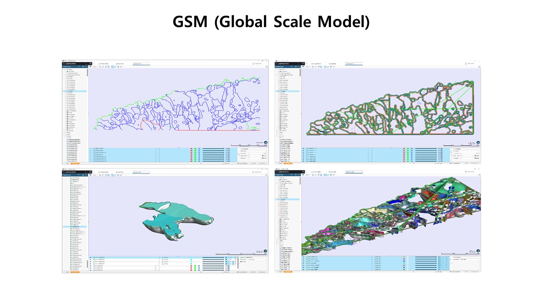Toggle eye icon of first shape-list row, orange-green contour window
Image resolution: width=543 pixels, height=305 pixels.
[303, 149]
